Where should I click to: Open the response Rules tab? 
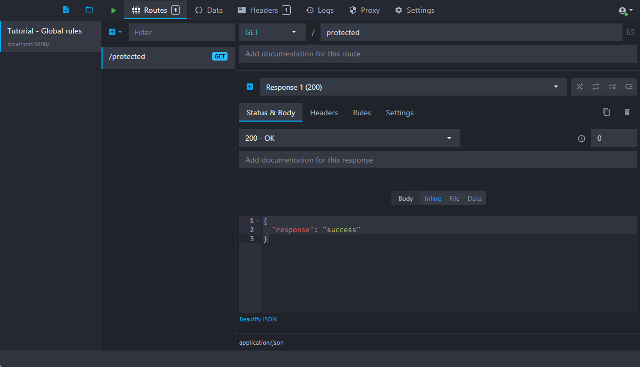[x=362, y=113]
